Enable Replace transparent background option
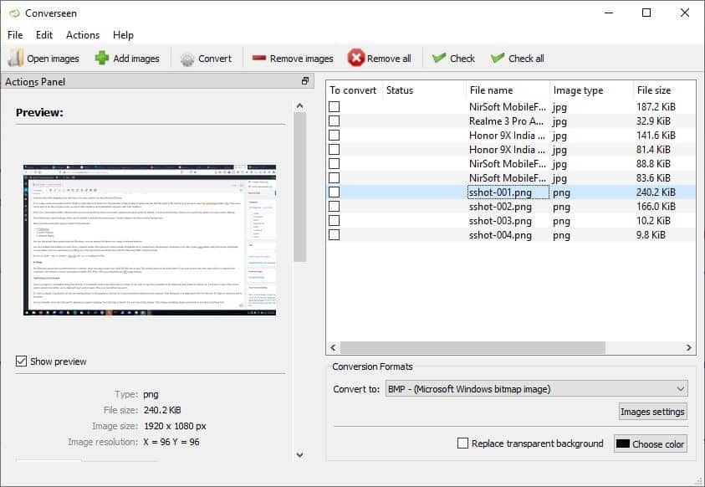705x487 pixels. pos(462,443)
